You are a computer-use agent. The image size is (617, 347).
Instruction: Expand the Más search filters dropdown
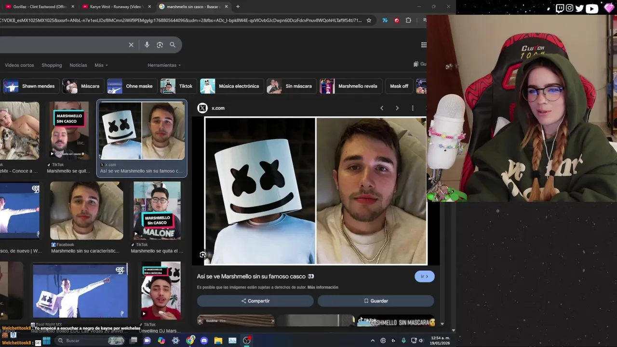click(x=101, y=65)
